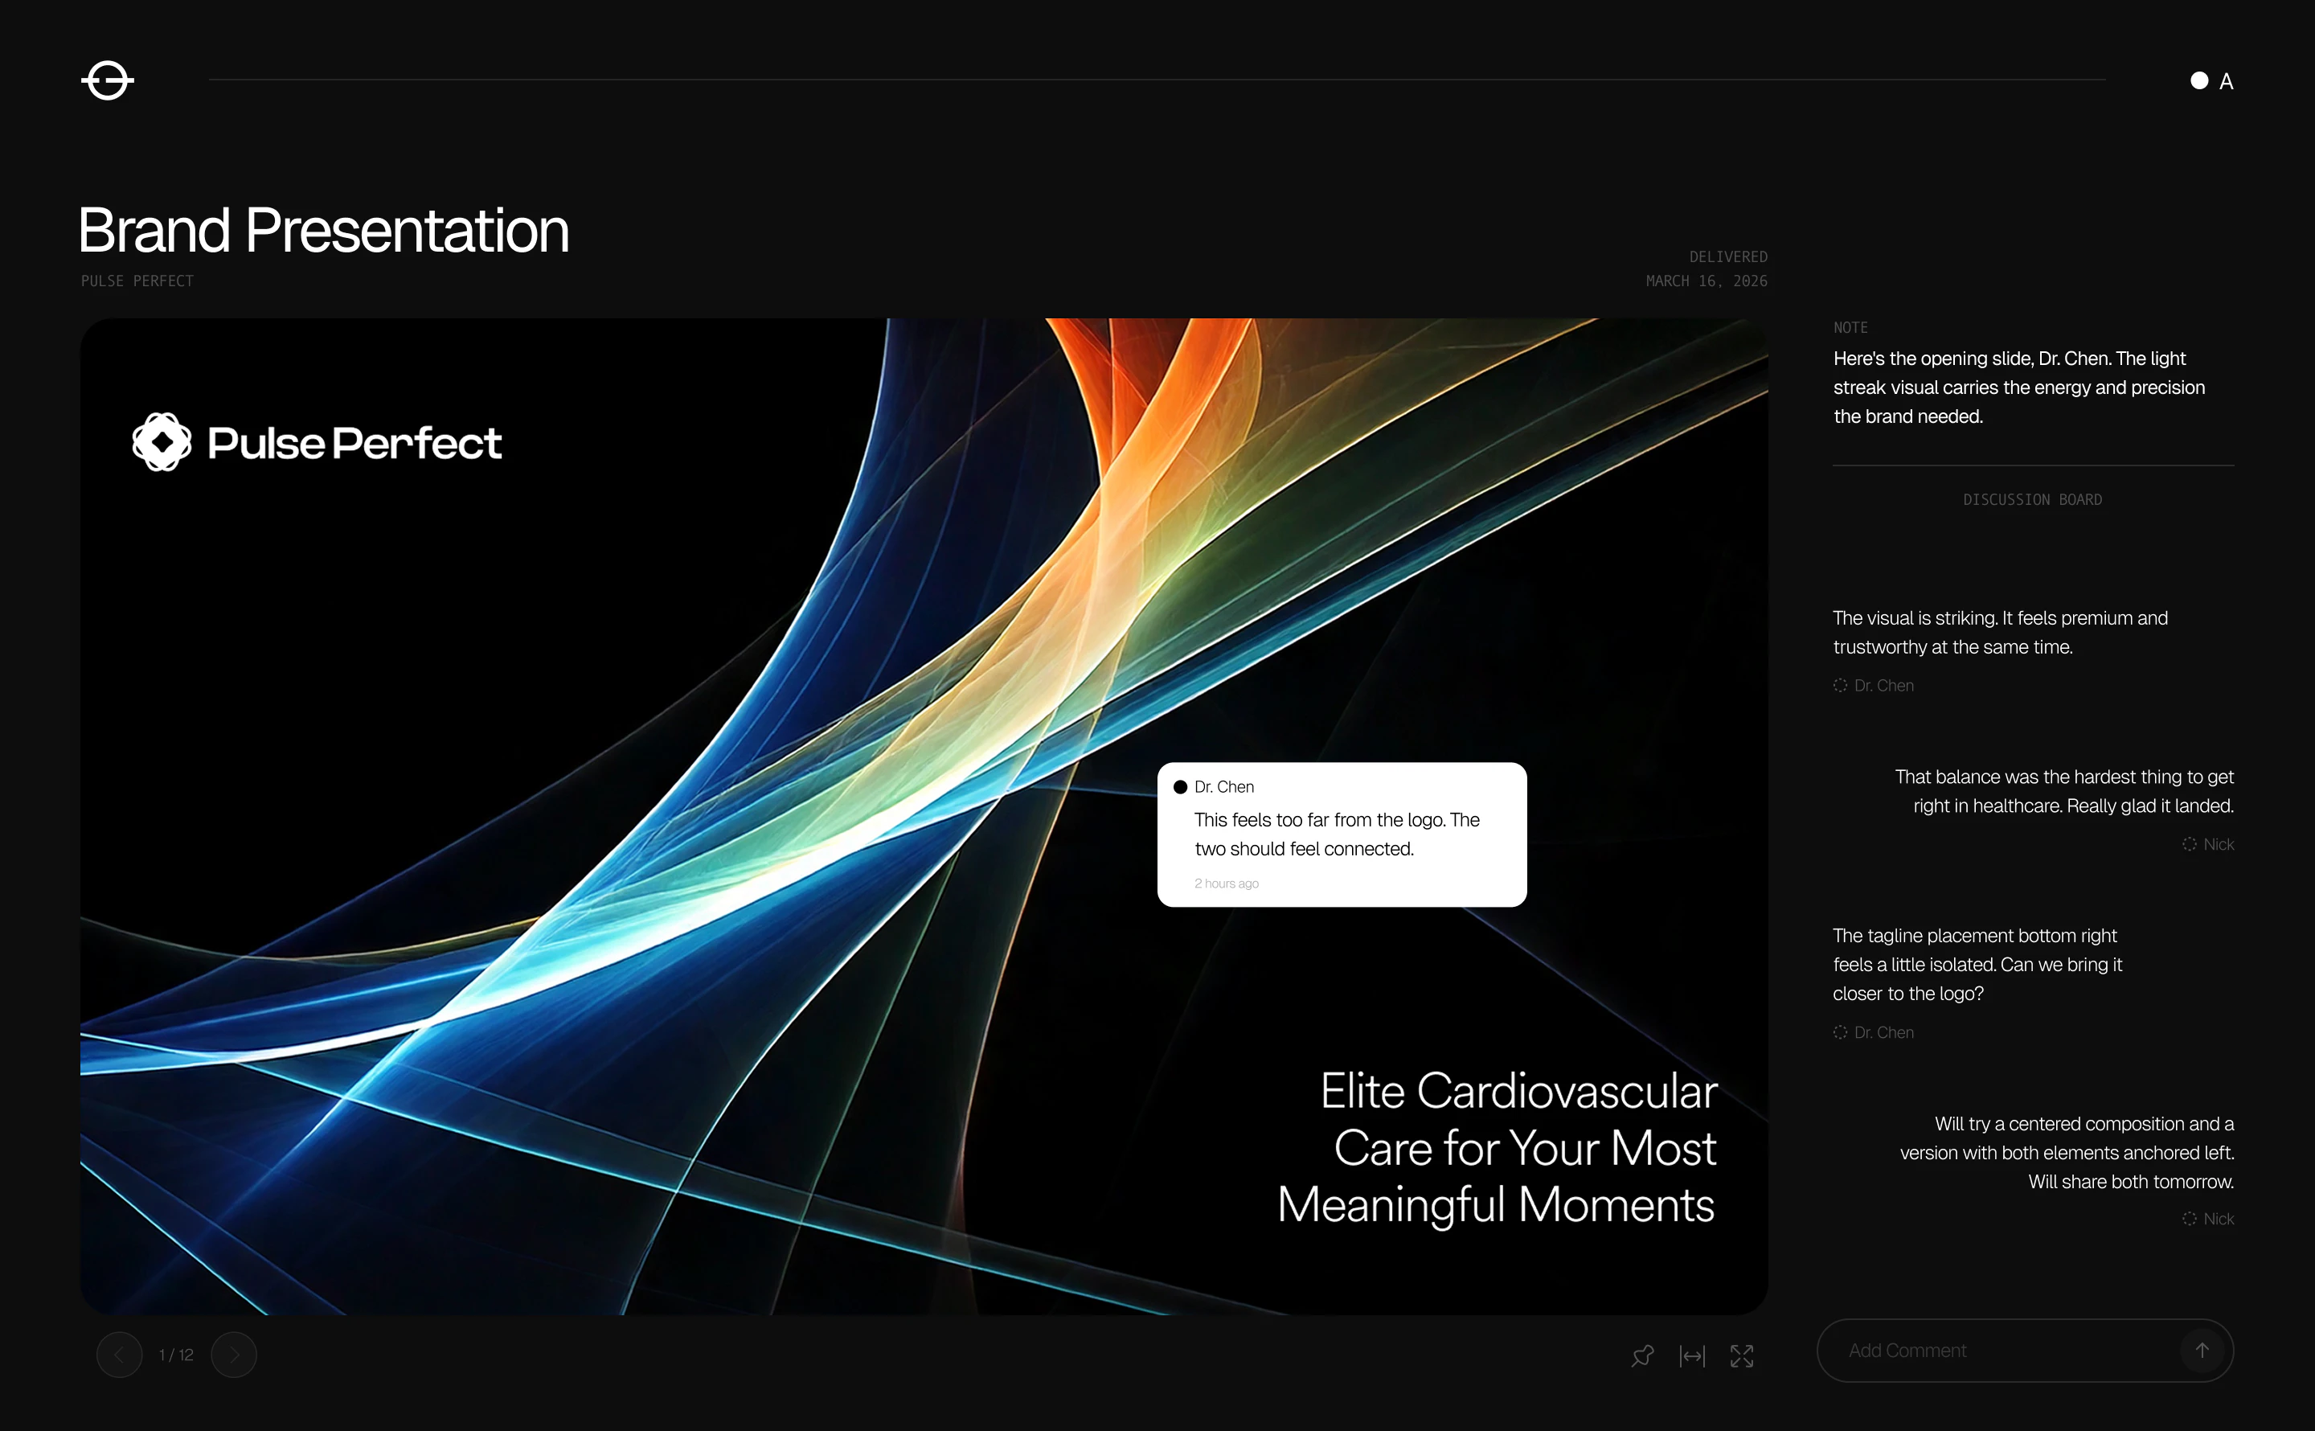Click the Add Comment input field
Viewport: 2315px width, 1431px height.
[1996, 1351]
